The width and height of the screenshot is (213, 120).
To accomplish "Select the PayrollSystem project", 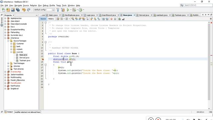I will 16,83.
